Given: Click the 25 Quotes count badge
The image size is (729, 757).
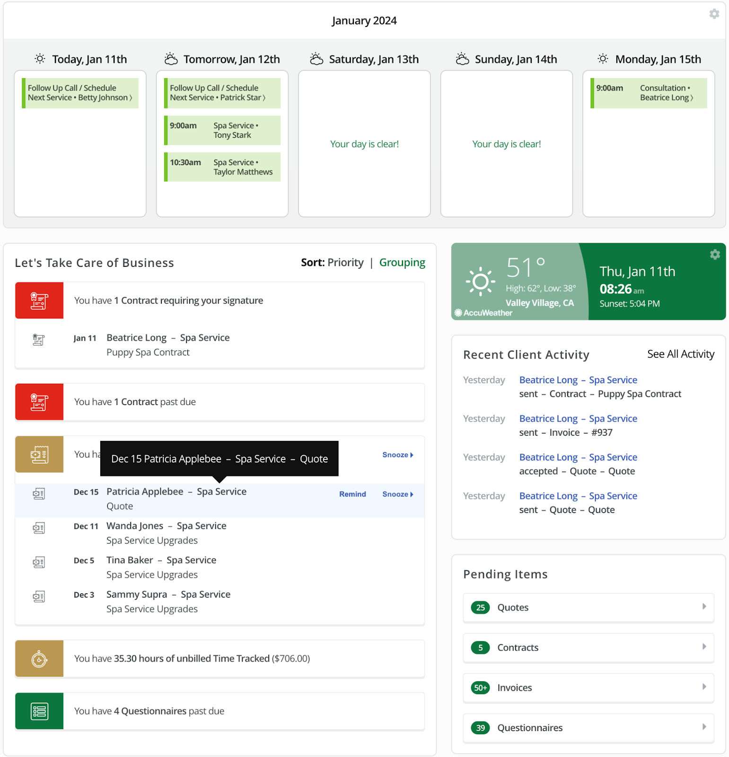Looking at the screenshot, I should pos(480,607).
